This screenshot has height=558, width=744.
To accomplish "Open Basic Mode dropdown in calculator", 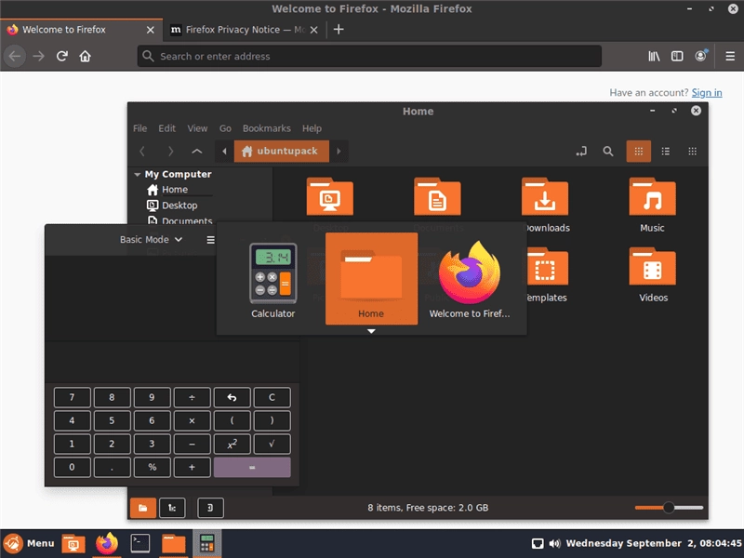I will (x=151, y=240).
